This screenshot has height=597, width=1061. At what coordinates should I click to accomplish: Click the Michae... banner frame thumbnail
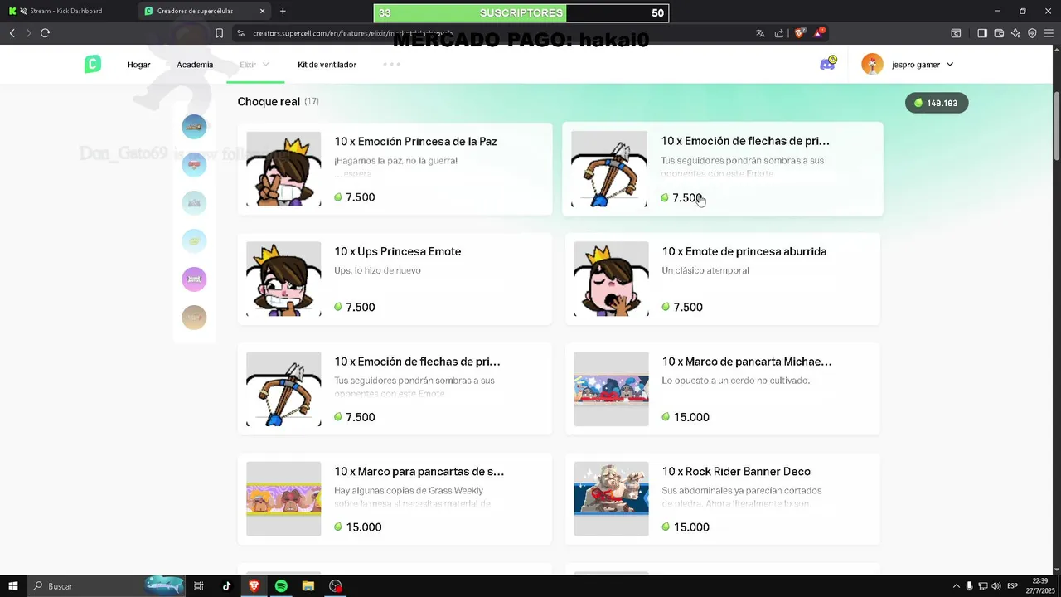point(612,389)
